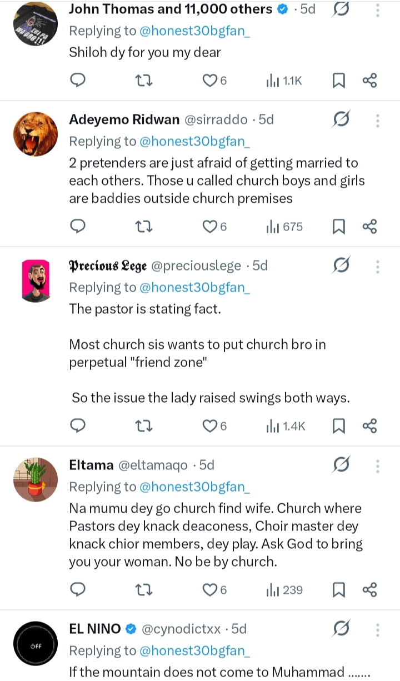This screenshot has width=400, height=681.
Task: Retweet Eltama's reply
Action: pos(144,589)
